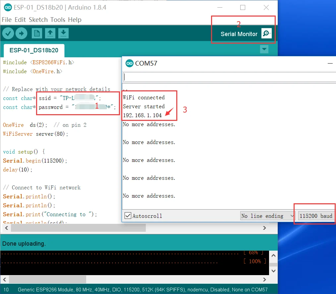Open the Help menu
Screen dimensions: 336x294
point(75,20)
